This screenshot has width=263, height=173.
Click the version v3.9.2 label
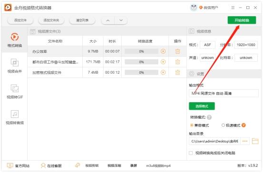point(248,165)
